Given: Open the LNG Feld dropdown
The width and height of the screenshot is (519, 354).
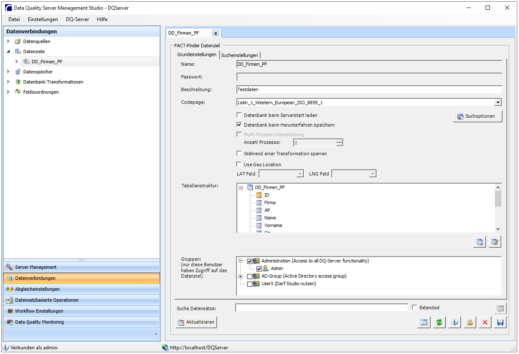Looking at the screenshot, I should (x=373, y=174).
